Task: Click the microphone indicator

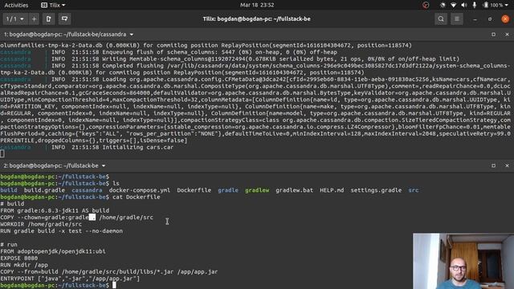Action: click(x=475, y=5)
